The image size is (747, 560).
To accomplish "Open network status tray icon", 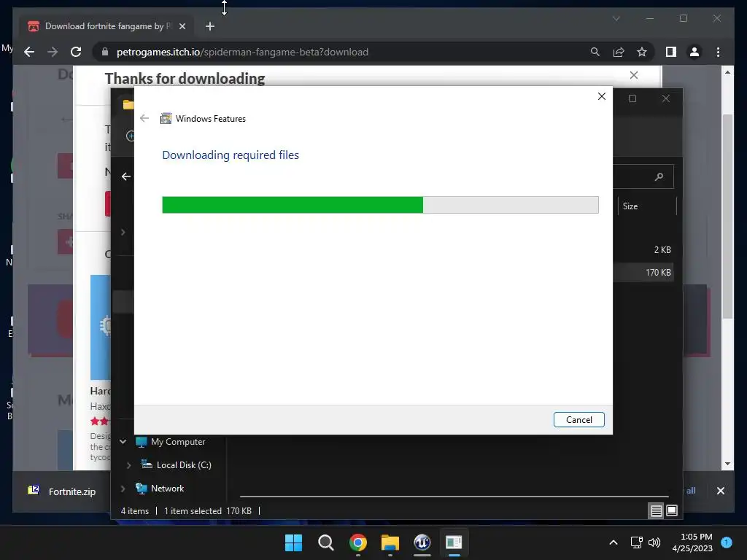I will (x=636, y=542).
